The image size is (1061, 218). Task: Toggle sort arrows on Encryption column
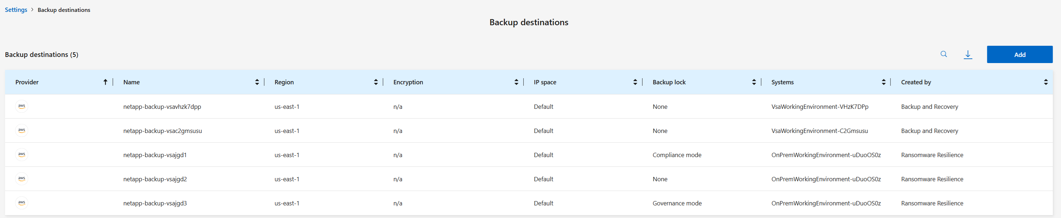516,82
